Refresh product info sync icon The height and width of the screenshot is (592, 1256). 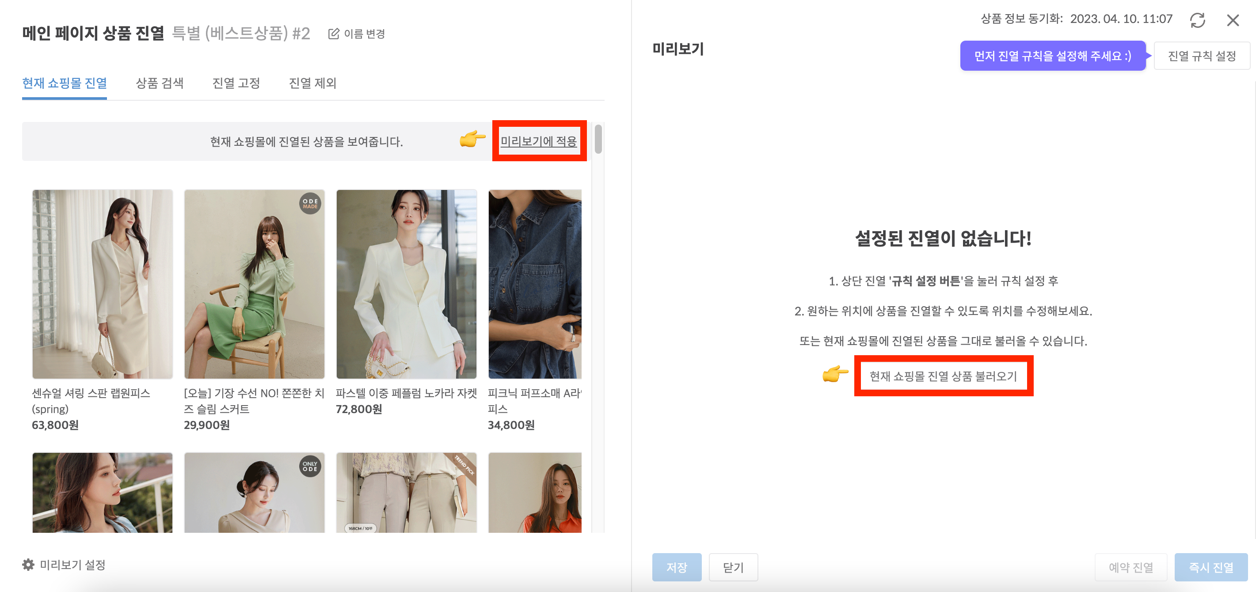pos(1197,20)
